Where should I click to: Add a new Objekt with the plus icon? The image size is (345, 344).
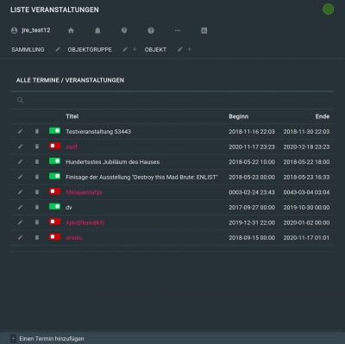pyautogui.click(x=189, y=49)
